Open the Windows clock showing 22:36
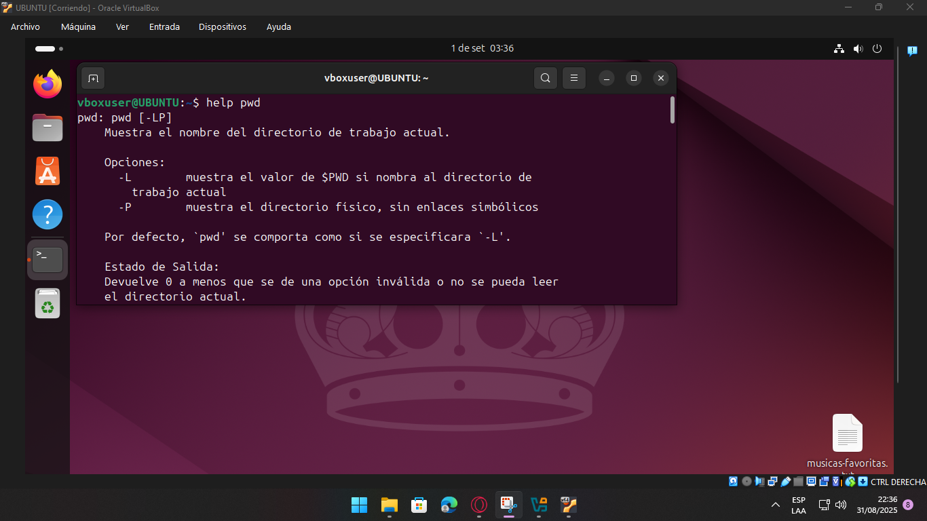This screenshot has width=927, height=521. click(877, 505)
